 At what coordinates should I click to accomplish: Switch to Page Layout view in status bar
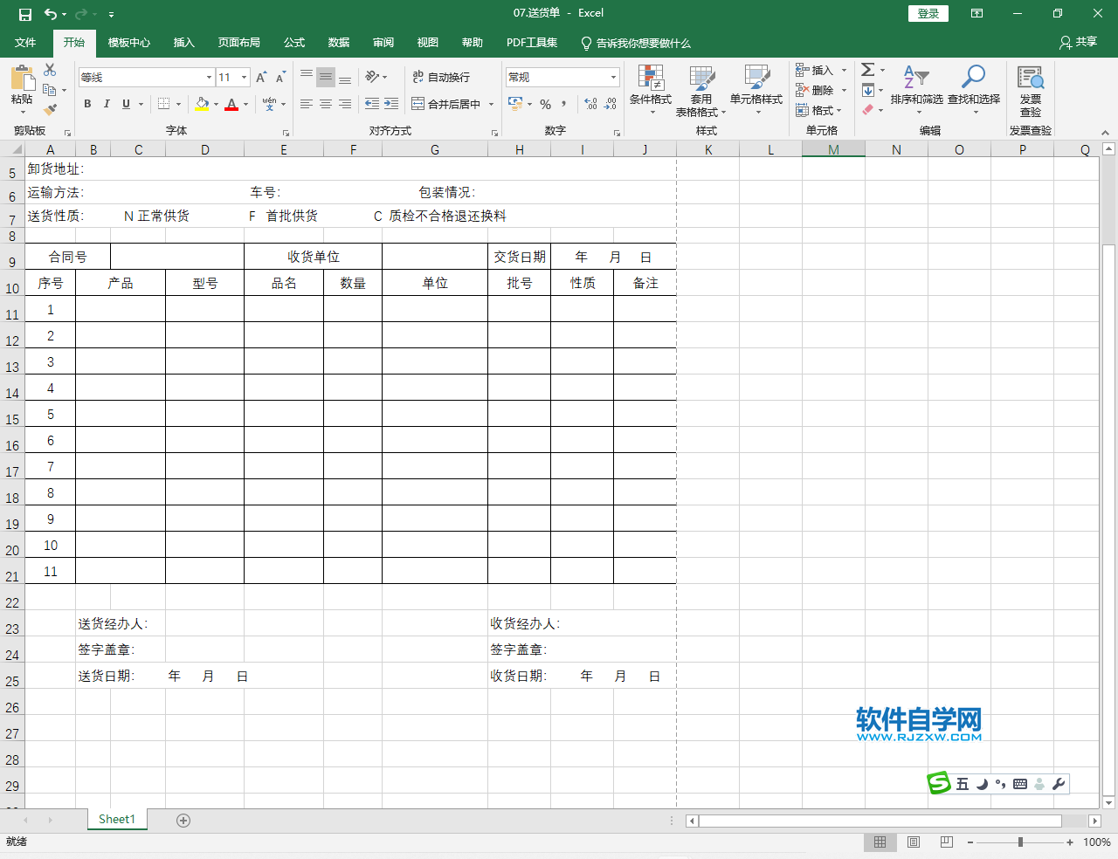[x=914, y=842]
